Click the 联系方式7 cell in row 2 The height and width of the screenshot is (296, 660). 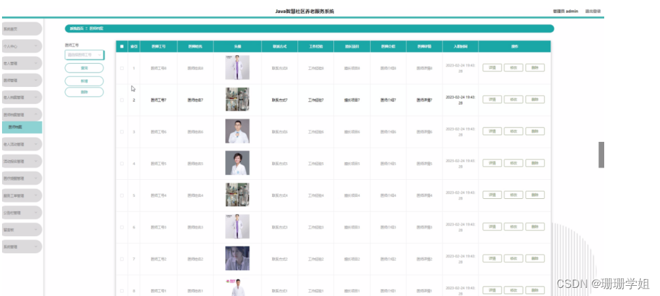pos(280,100)
